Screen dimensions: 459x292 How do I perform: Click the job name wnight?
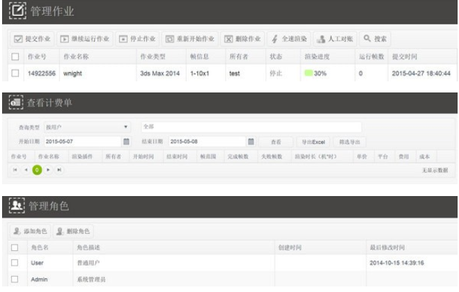[x=72, y=74]
